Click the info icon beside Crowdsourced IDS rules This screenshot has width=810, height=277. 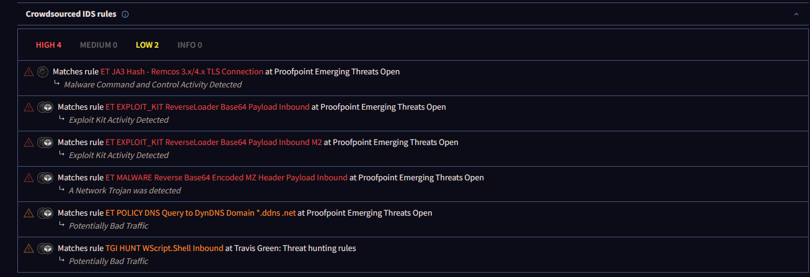125,14
